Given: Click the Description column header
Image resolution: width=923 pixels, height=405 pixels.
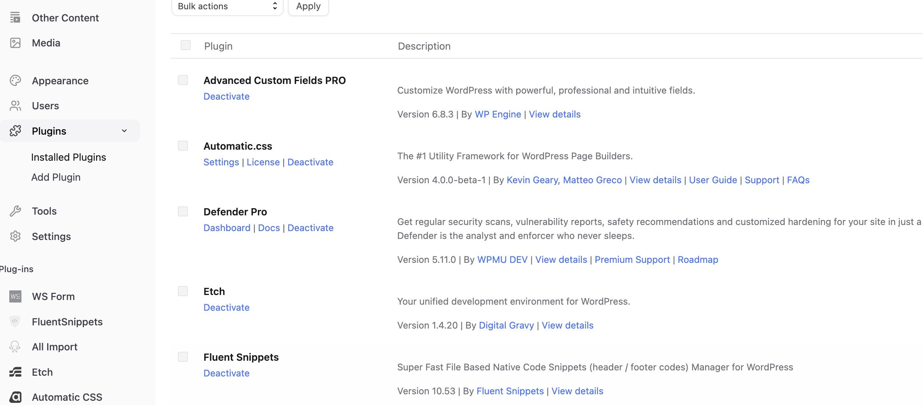Looking at the screenshot, I should [424, 46].
